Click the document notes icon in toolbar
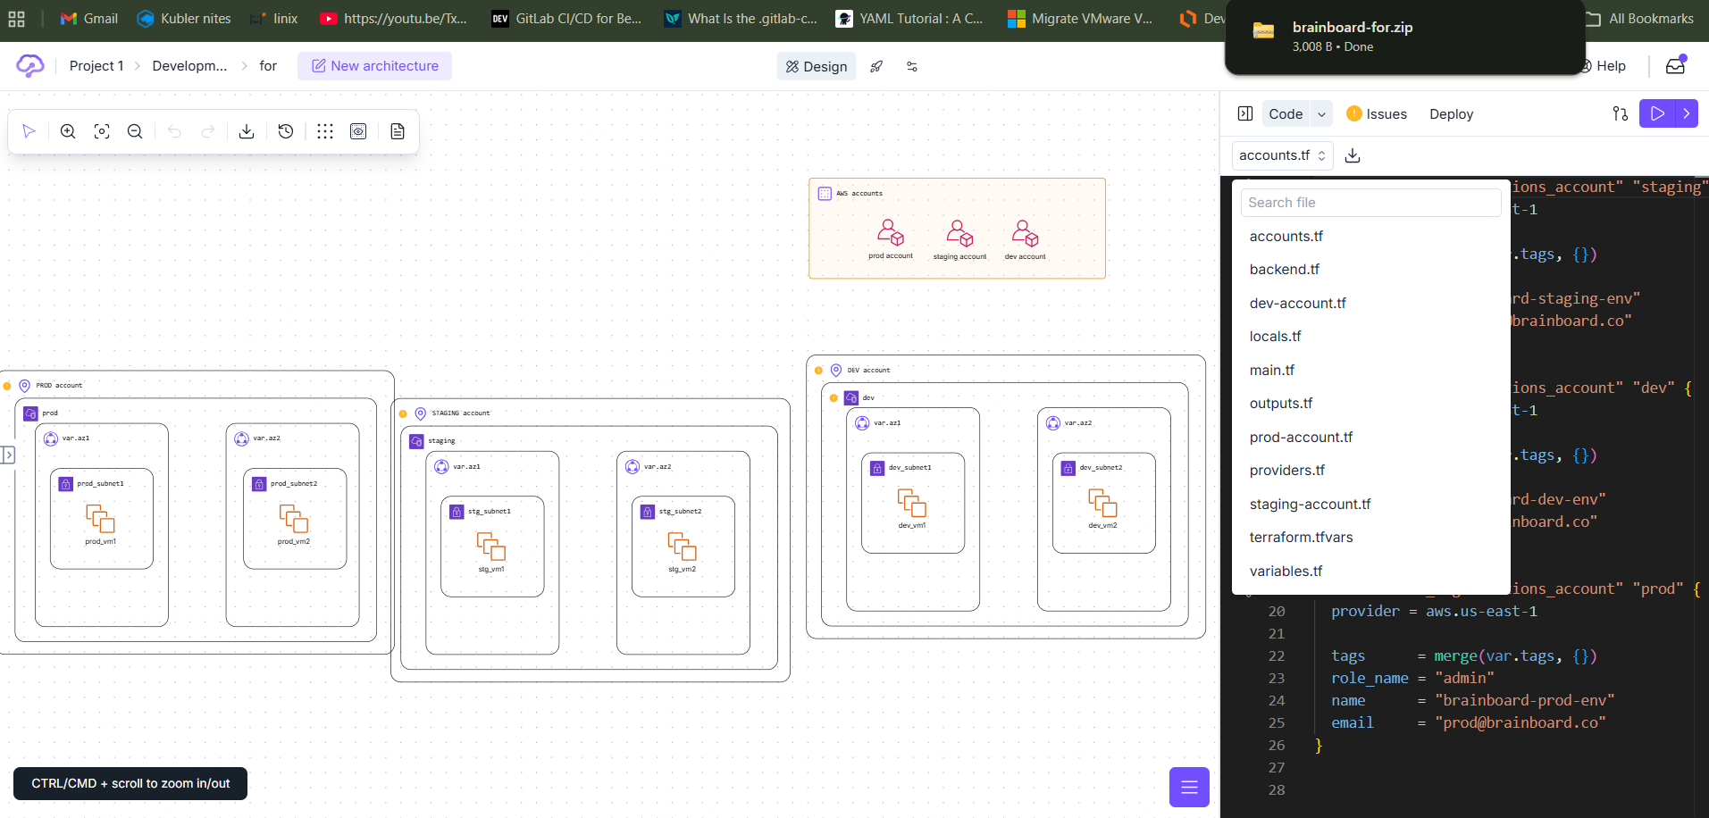Image resolution: width=1709 pixels, height=818 pixels. coord(398,131)
